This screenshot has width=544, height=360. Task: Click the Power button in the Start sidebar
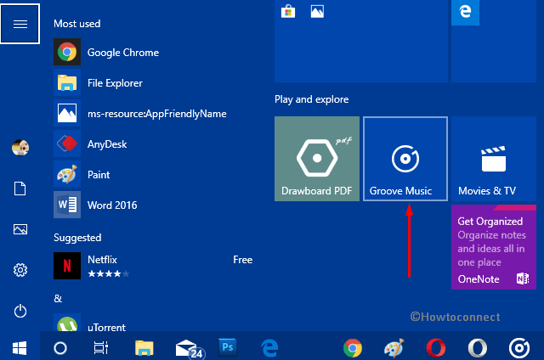(20, 311)
